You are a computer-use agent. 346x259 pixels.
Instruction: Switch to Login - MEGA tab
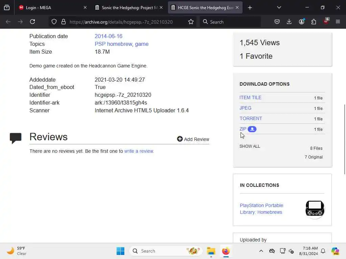coord(52,8)
